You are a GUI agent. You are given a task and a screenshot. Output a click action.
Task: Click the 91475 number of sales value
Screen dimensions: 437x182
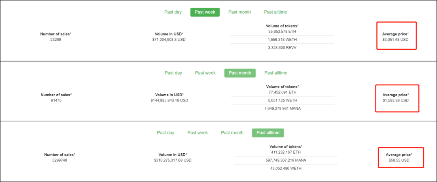pyautogui.click(x=56, y=100)
